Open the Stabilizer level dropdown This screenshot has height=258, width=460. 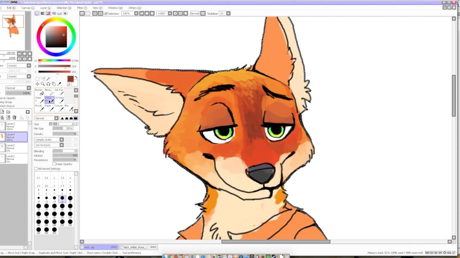coord(228,13)
